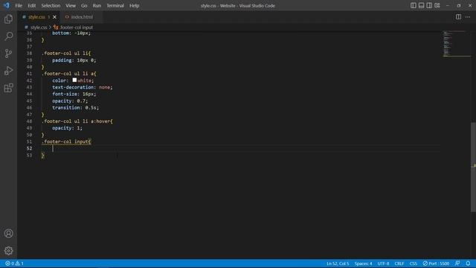Image resolution: width=476 pixels, height=268 pixels.
Task: Click the VS Code logo icon
Action: [x=7, y=5]
